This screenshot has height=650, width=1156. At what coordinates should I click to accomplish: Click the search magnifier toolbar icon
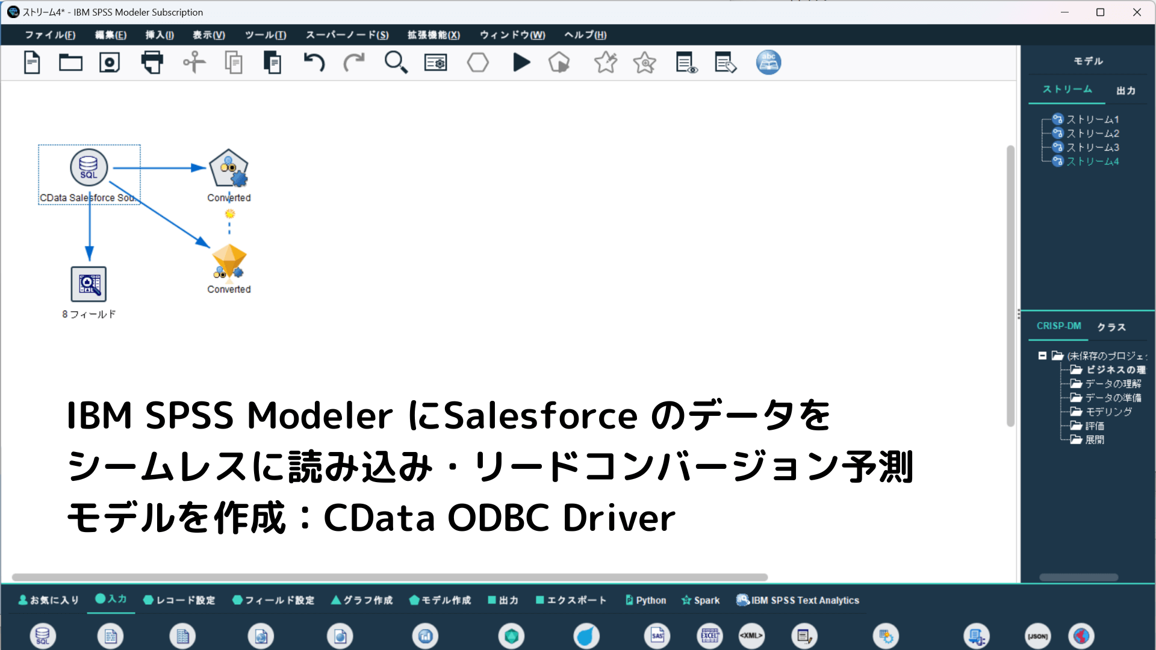pos(396,63)
